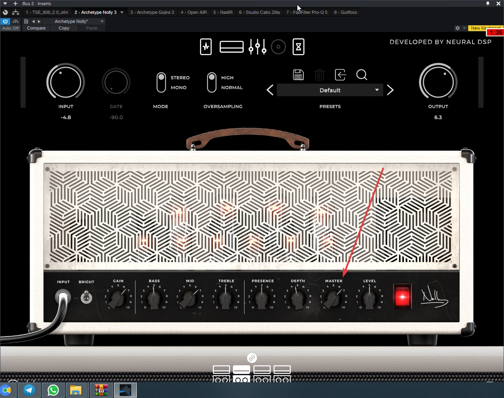The height and width of the screenshot is (398, 504).
Task: Load next host preset arrow
Action: [39, 21]
